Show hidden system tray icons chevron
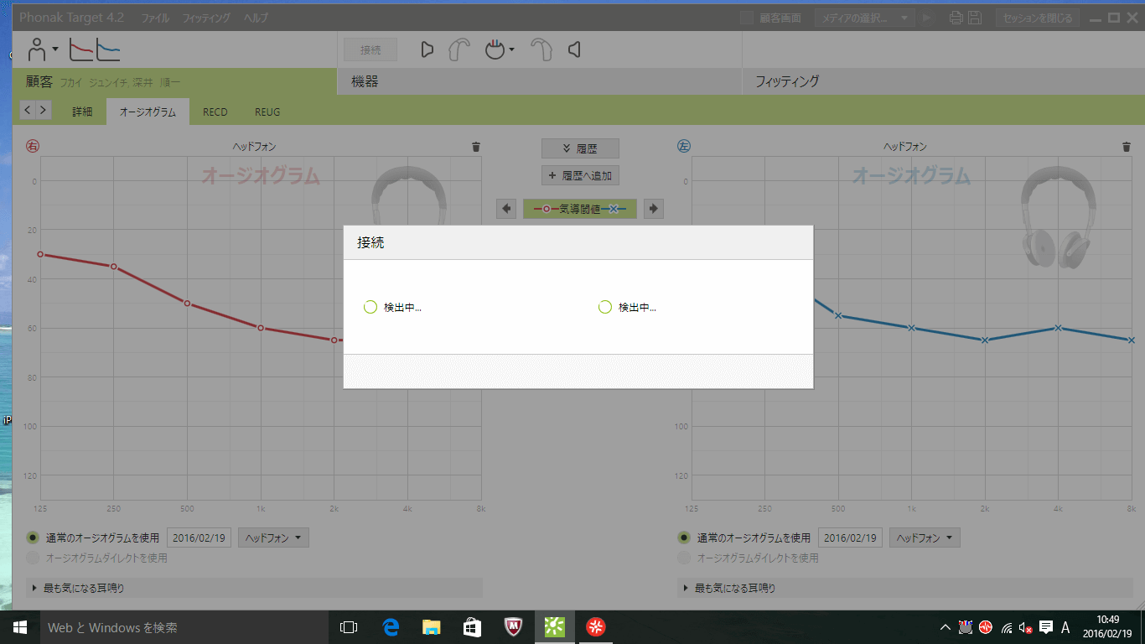 (946, 627)
